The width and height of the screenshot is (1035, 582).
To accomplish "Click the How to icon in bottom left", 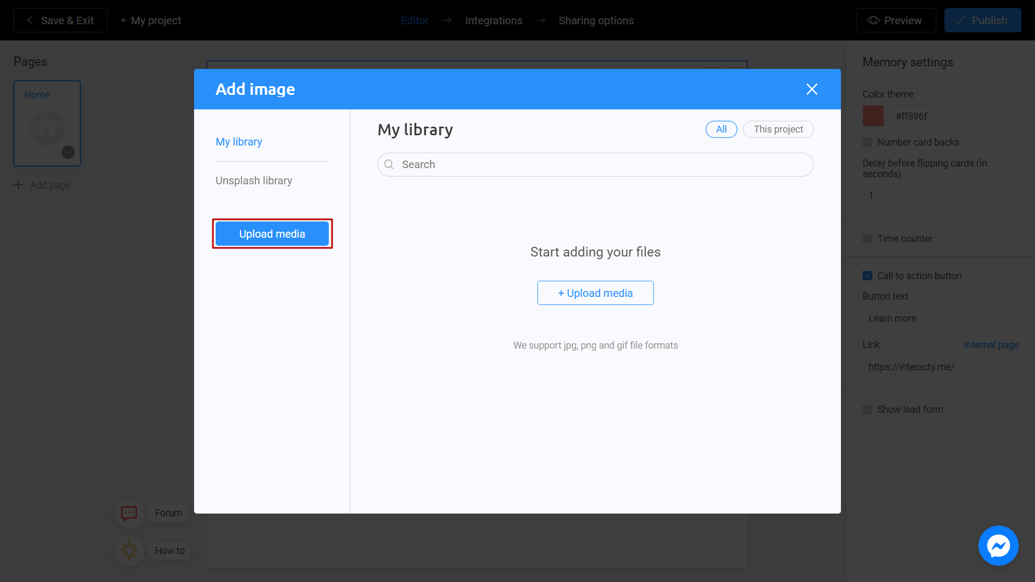I will click(x=129, y=550).
